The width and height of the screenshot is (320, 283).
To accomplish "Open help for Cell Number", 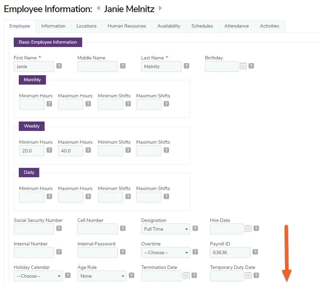I will point(123,229).
